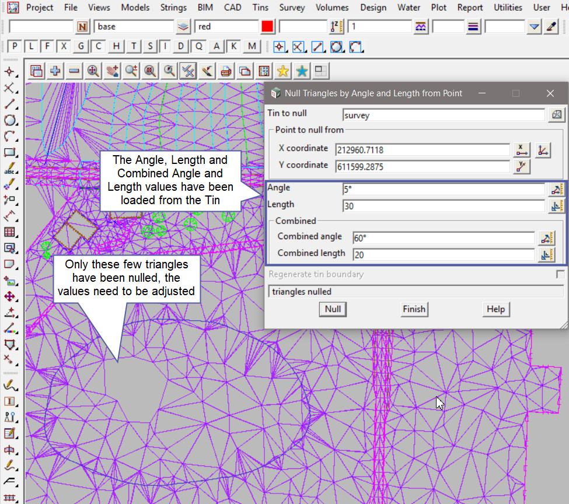Click the yellow star icon in view toolbar

pyautogui.click(x=283, y=71)
